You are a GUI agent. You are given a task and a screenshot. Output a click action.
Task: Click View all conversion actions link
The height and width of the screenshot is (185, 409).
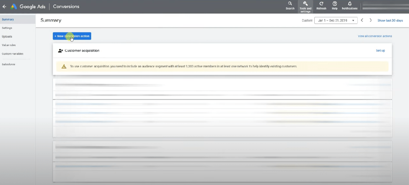point(375,36)
